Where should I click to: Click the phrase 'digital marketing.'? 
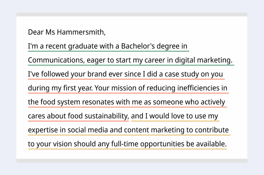pyautogui.click(x=204, y=60)
